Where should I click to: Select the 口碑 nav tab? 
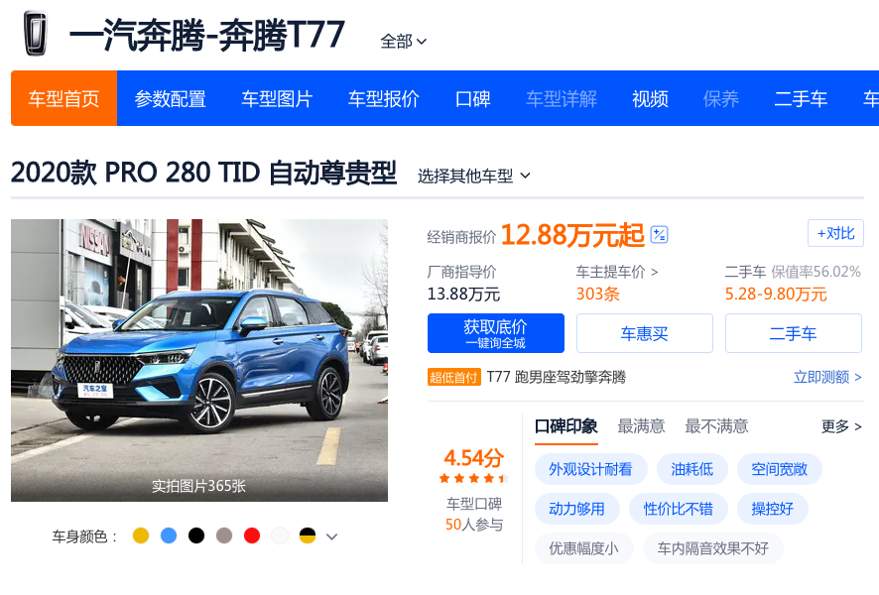coord(472,98)
